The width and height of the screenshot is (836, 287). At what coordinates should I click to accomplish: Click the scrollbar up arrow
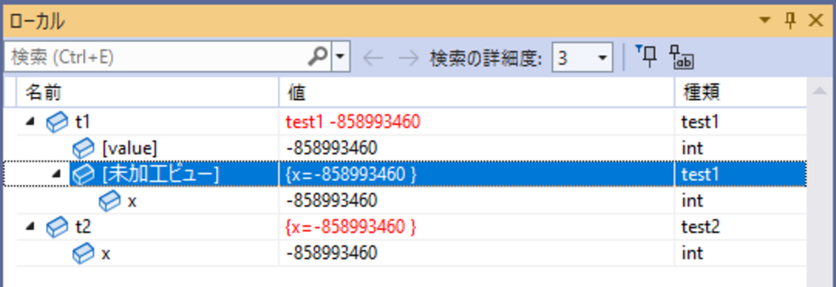819,91
